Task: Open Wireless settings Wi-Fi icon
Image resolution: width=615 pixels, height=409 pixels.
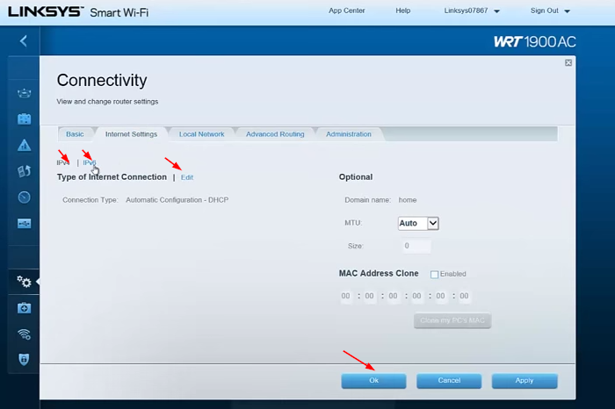Action: point(24,334)
